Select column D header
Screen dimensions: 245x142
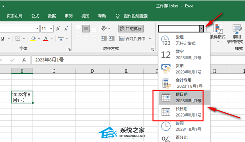[92, 71]
